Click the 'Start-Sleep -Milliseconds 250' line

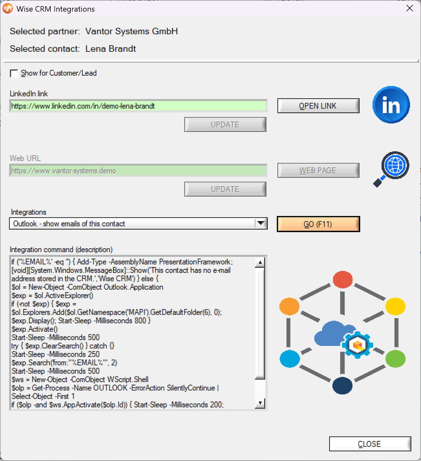pyautogui.click(x=56, y=354)
